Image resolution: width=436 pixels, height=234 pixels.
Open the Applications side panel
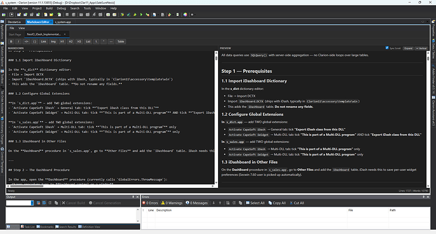point(3,29)
